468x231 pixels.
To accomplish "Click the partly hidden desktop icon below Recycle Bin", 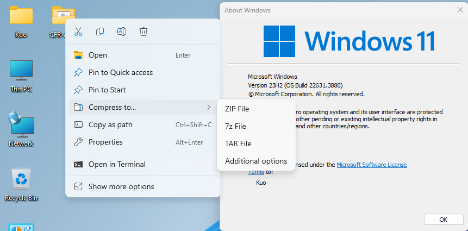I will point(21,227).
